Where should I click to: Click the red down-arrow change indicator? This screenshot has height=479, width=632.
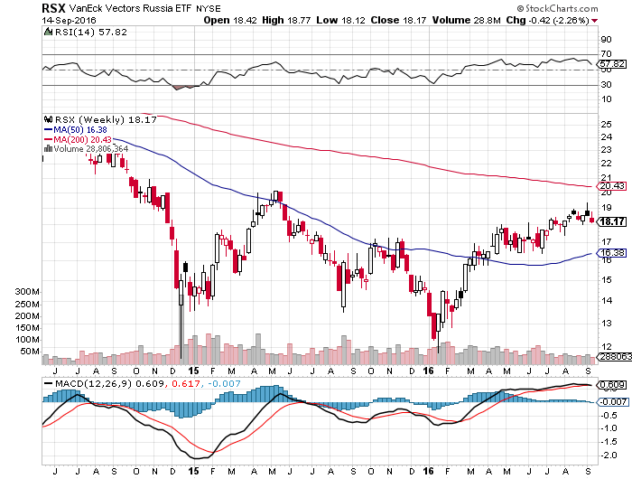pyautogui.click(x=595, y=21)
